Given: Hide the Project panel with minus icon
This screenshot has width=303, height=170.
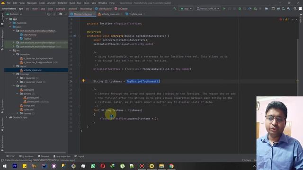Looking at the screenshot, I should coord(65,14).
